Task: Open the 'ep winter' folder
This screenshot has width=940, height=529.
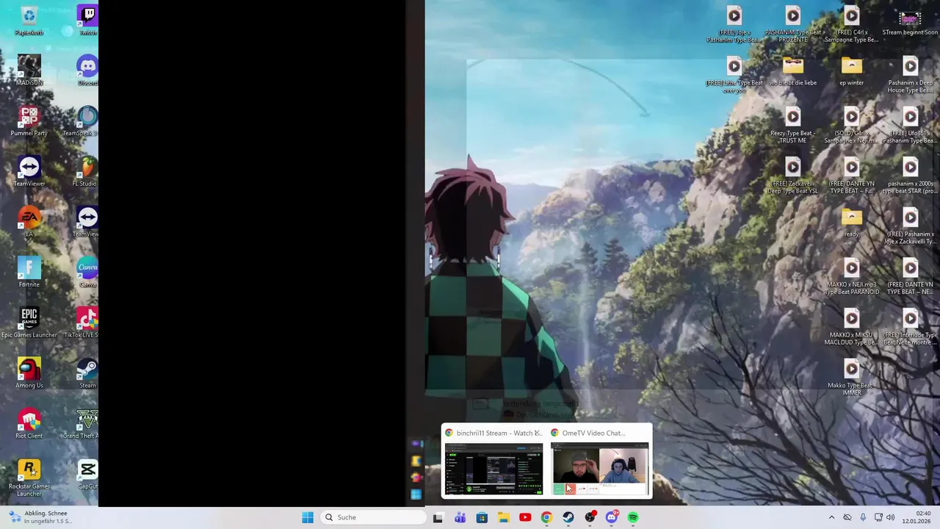Action: pyautogui.click(x=852, y=71)
